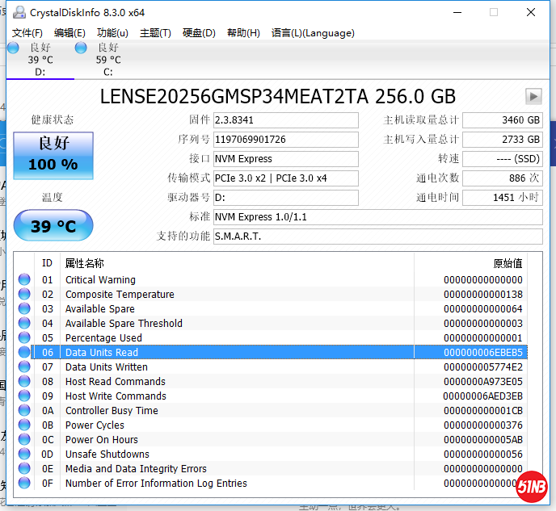556x511 pixels.
Task: Click the CrystalDiskInfo title bar icon
Action: [x=19, y=12]
